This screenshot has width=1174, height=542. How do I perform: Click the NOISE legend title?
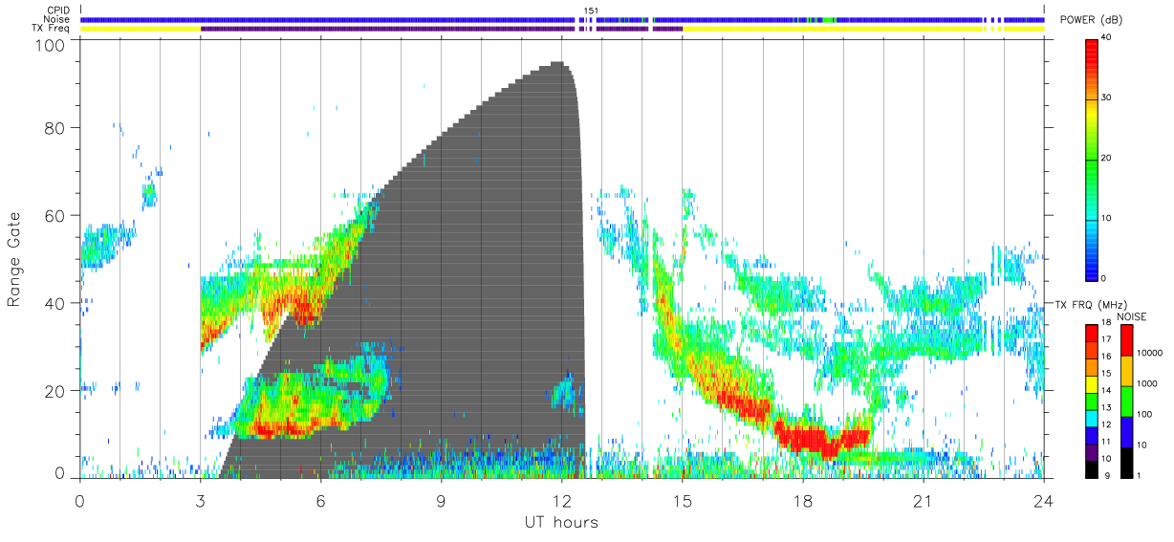(x=1132, y=316)
